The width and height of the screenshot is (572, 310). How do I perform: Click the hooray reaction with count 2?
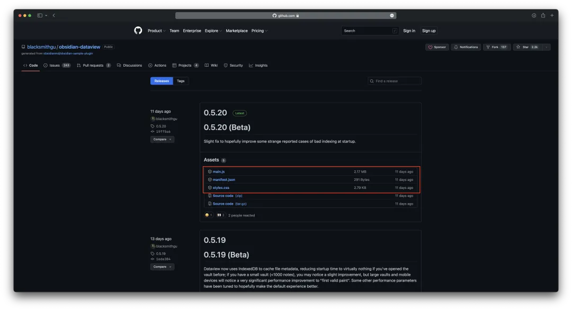click(221, 215)
